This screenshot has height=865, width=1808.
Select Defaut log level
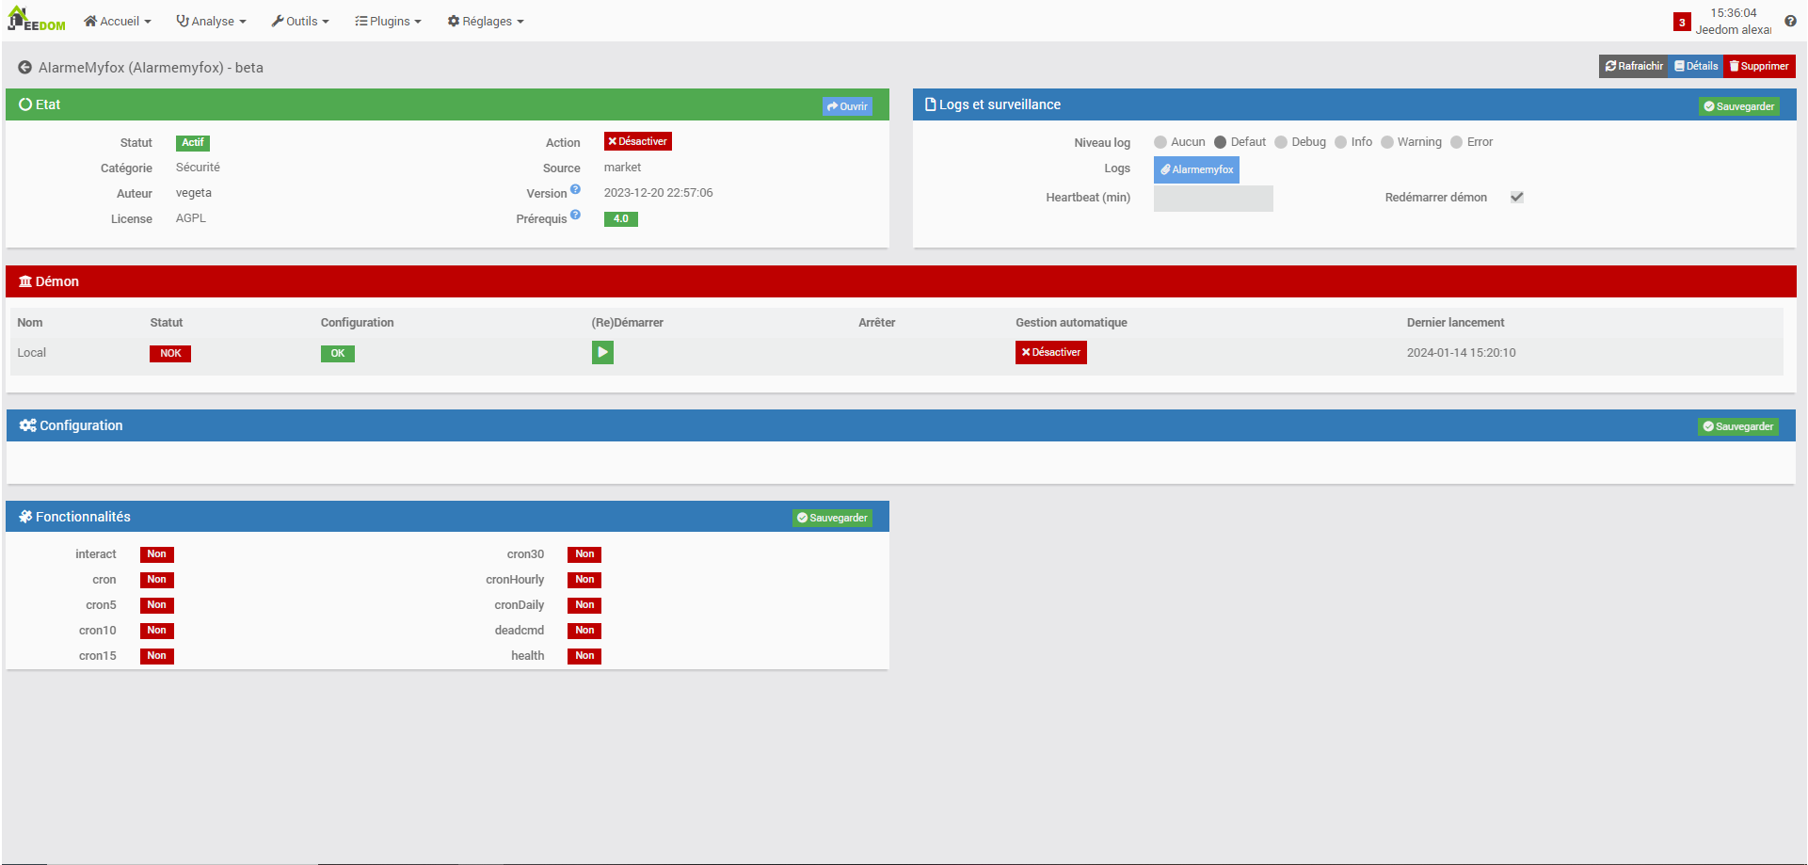pos(1220,142)
